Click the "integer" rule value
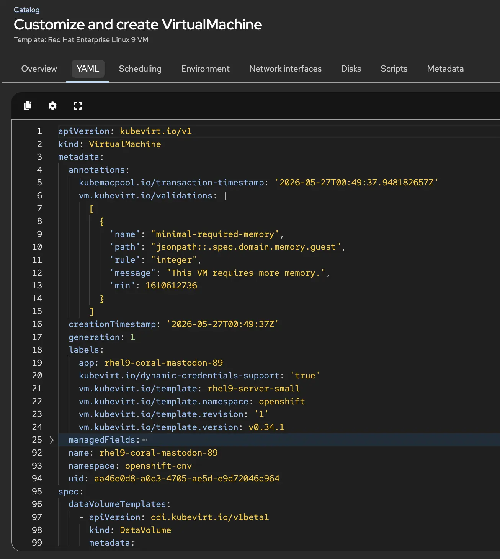This screenshot has width=500, height=559. tap(174, 260)
